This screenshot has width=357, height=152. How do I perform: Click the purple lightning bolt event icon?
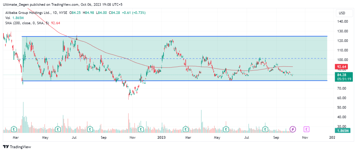pos(293,129)
